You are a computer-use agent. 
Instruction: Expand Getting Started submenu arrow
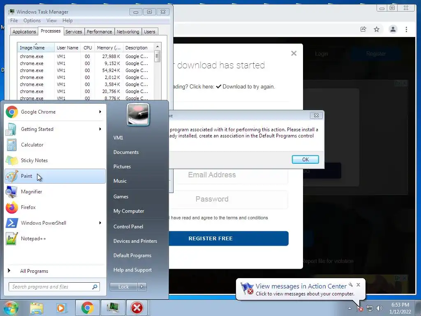click(100, 129)
